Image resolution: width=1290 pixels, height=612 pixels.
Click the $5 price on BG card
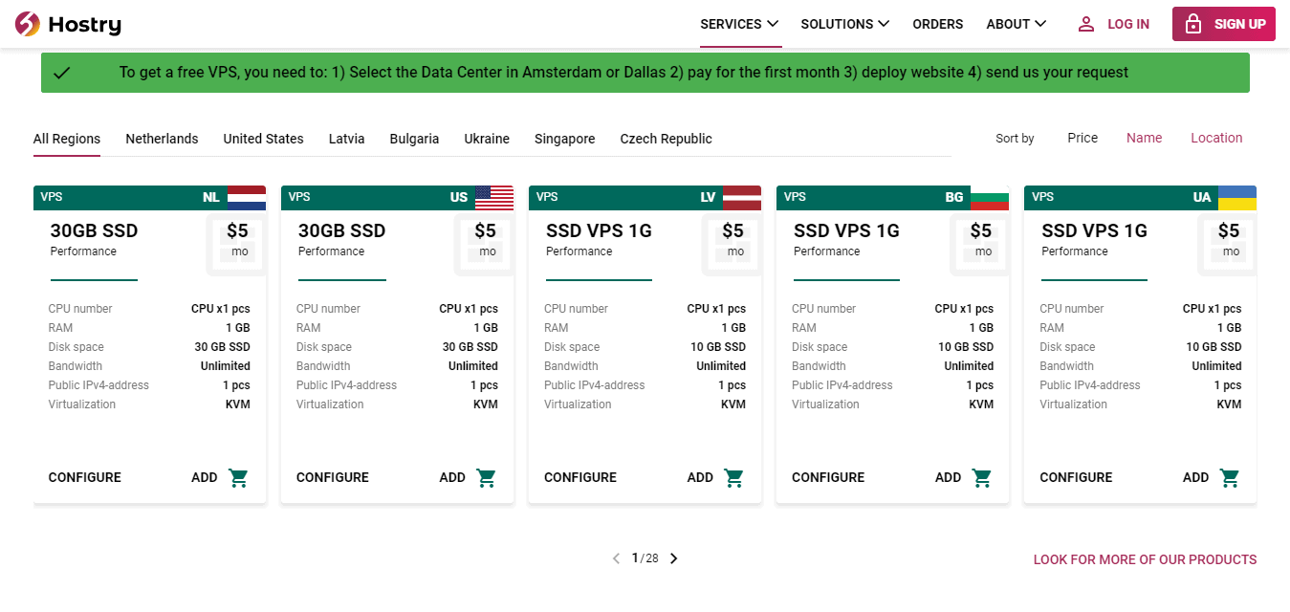coord(980,230)
